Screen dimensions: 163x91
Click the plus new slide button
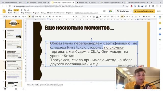[x=4, y=16]
